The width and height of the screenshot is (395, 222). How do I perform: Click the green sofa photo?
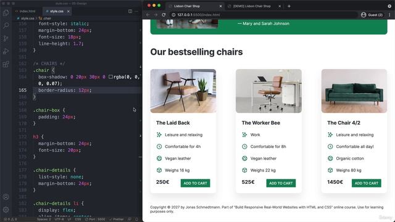(x=354, y=91)
